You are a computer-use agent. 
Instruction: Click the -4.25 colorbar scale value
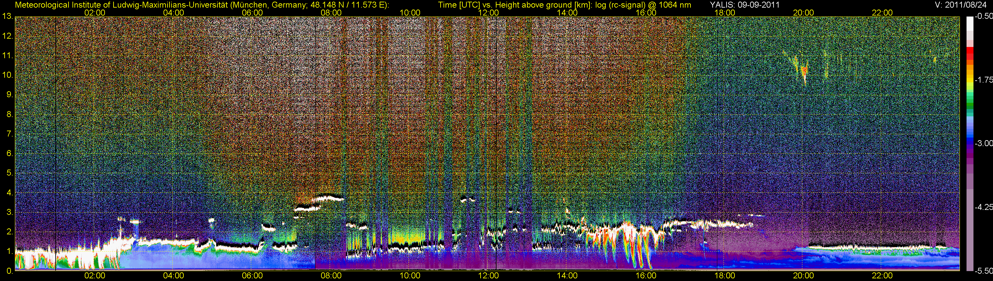(984, 207)
